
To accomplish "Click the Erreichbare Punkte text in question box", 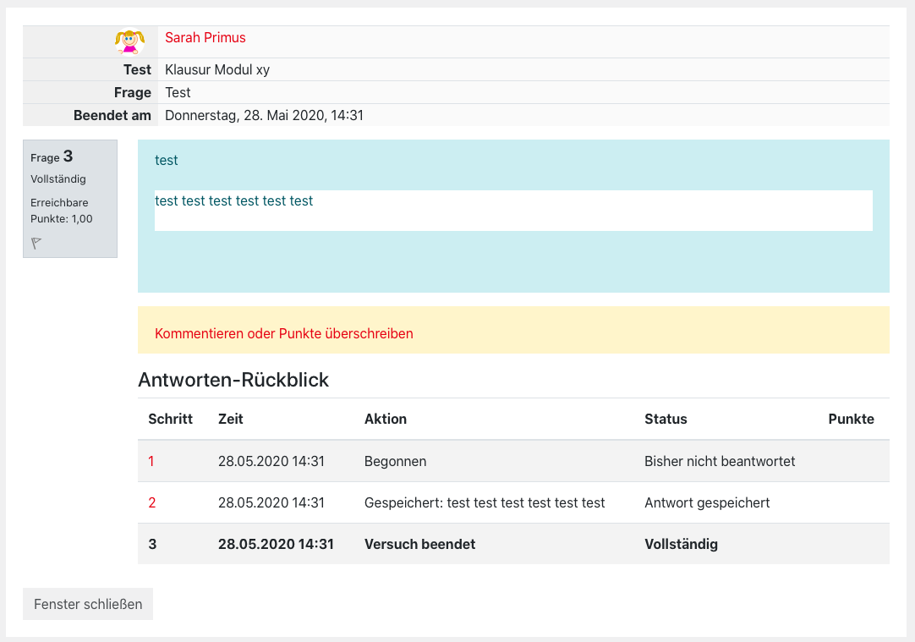I will 61,211.
